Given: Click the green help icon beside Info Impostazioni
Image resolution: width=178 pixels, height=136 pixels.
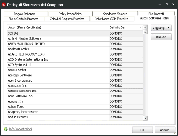Looking at the screenshot, I should click(x=6, y=129).
